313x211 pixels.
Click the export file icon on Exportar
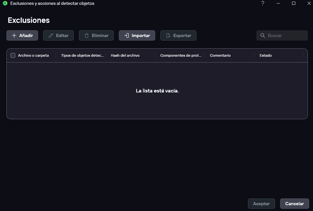pyautogui.click(x=168, y=35)
